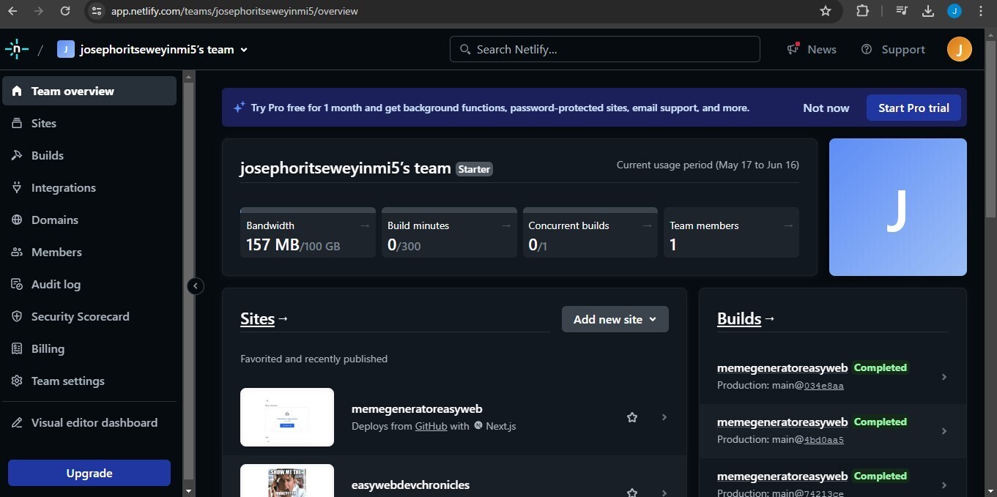
Task: Click the Netlify logo icon
Action: (16, 49)
